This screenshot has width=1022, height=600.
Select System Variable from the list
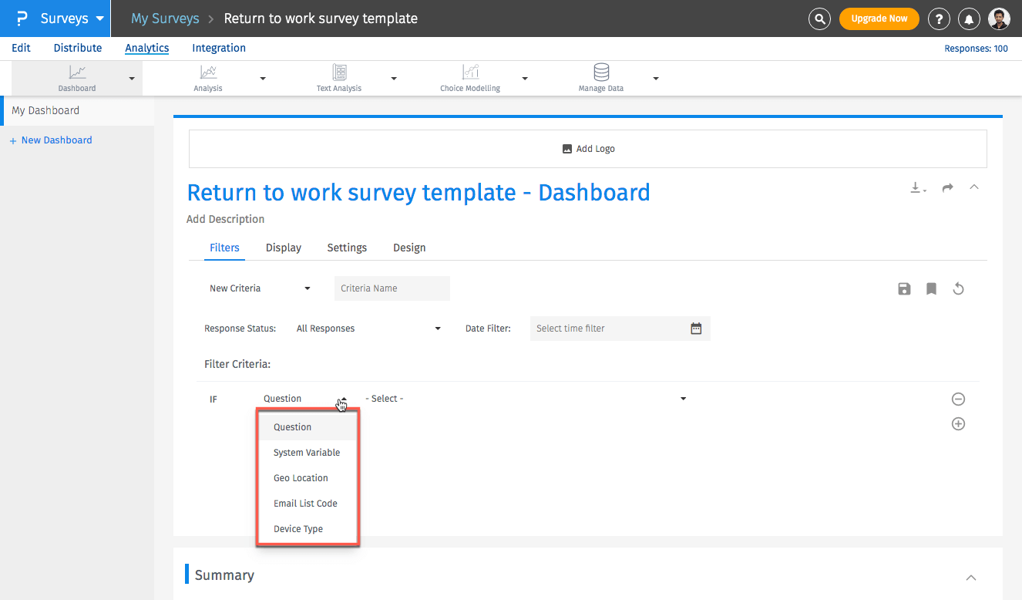click(307, 453)
